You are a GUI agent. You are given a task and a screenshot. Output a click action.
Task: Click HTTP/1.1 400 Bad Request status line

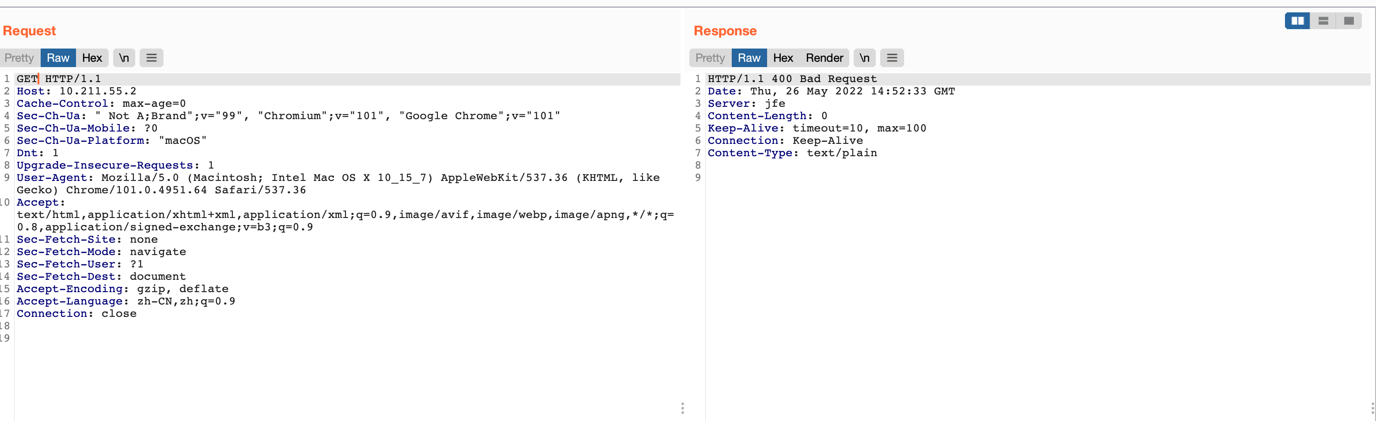tap(792, 79)
